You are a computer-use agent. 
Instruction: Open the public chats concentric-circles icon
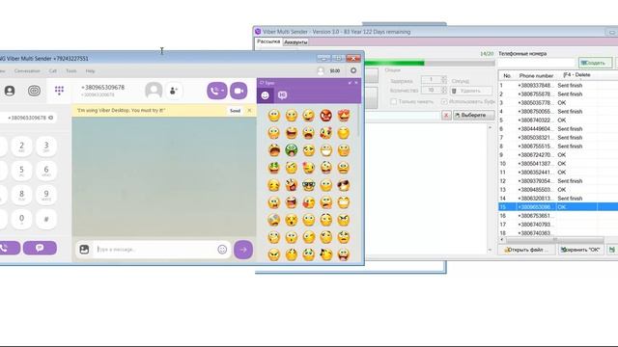pos(35,91)
